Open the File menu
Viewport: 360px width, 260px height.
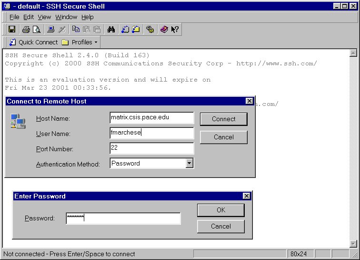click(x=14, y=17)
